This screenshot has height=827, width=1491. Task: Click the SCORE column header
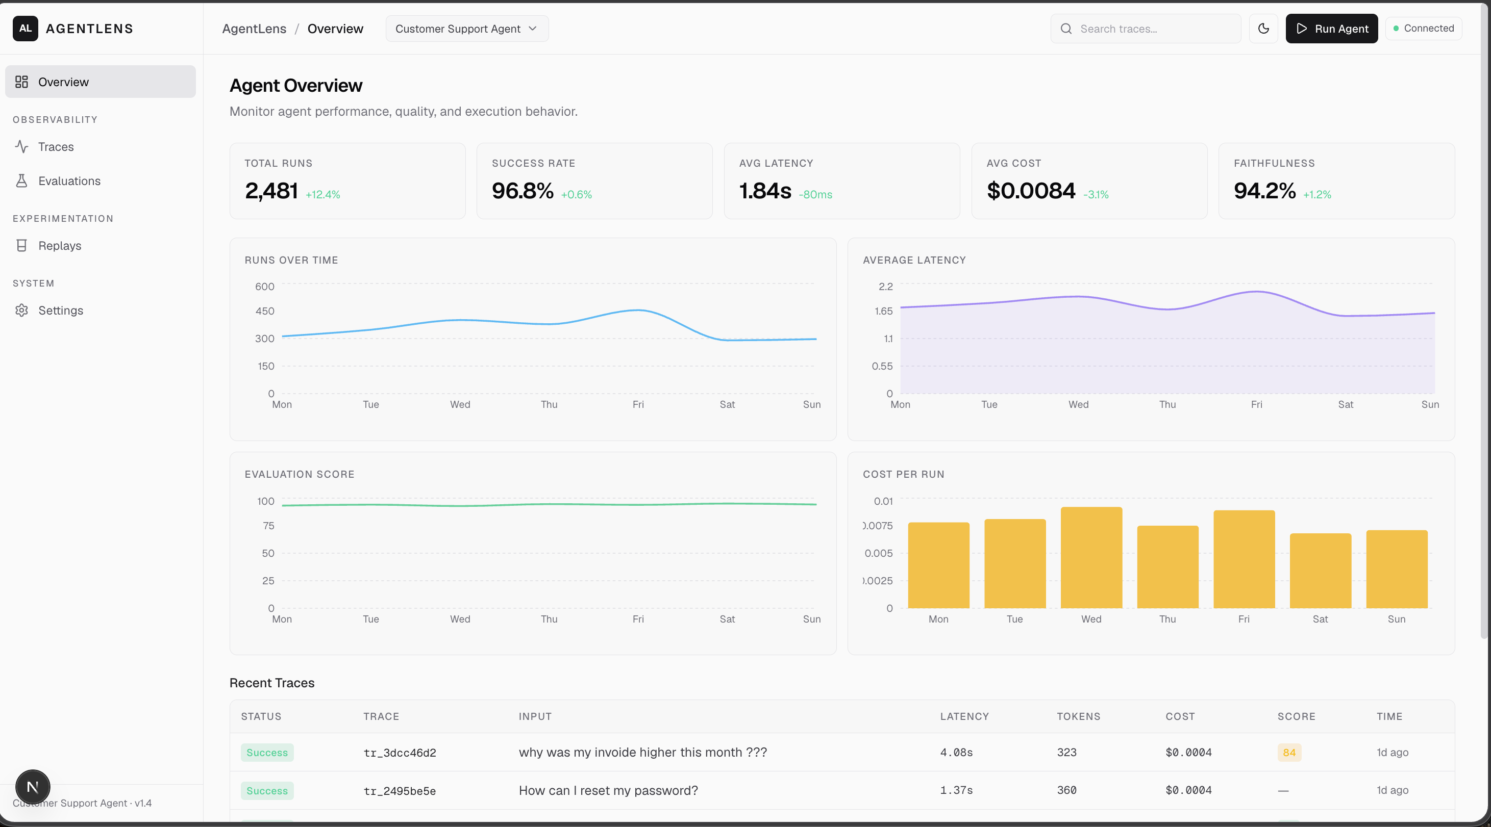pos(1297,716)
